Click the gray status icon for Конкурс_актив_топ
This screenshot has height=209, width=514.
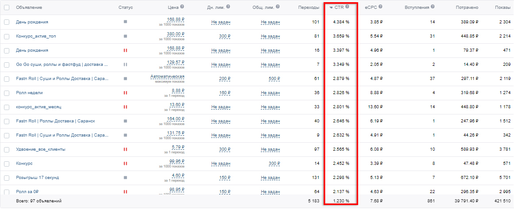[125, 36]
